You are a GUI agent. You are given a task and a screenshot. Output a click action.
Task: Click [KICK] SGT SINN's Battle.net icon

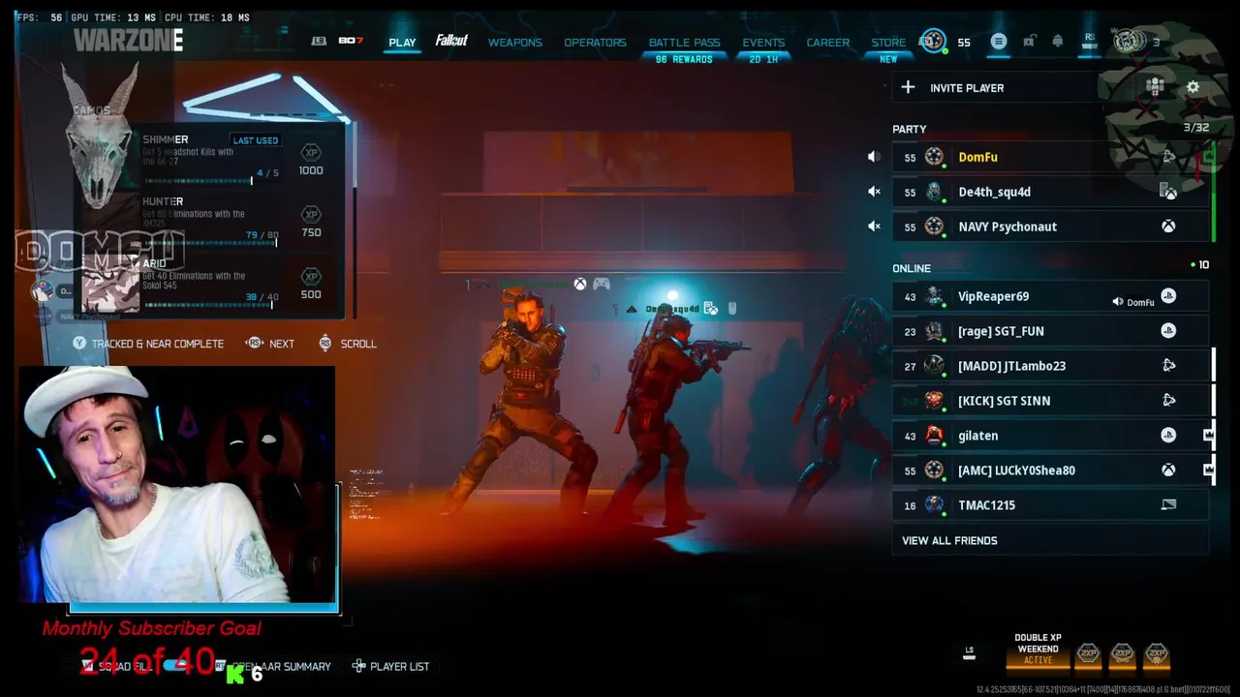pos(1168,401)
